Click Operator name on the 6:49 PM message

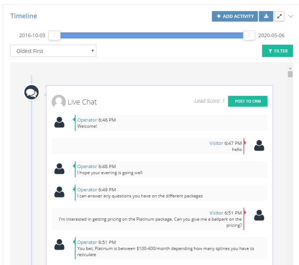(x=87, y=190)
